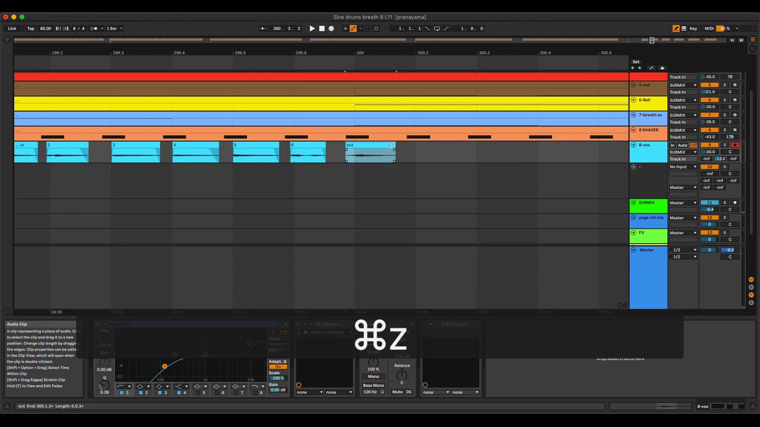Enable EQ Eight filter band 5

198,393
